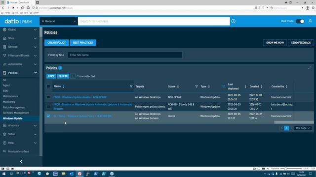The image size is (316, 177).
Task: Open the selected Global policy link
Action: 82,116
